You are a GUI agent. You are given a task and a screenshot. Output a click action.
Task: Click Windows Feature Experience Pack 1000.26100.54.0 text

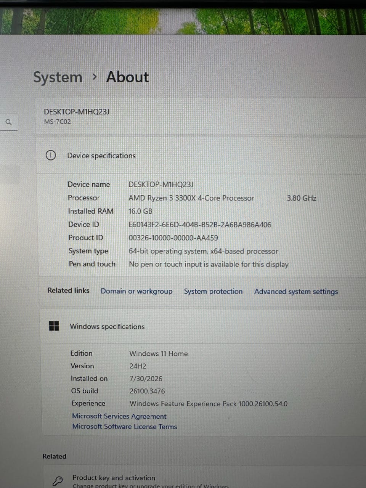click(209, 403)
